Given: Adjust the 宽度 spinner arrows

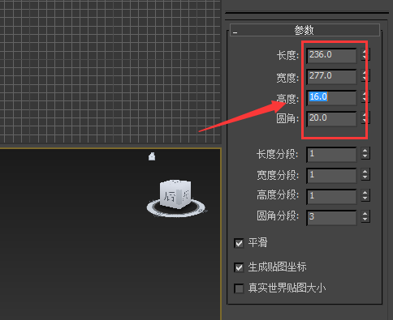Looking at the screenshot, I should pos(365,76).
